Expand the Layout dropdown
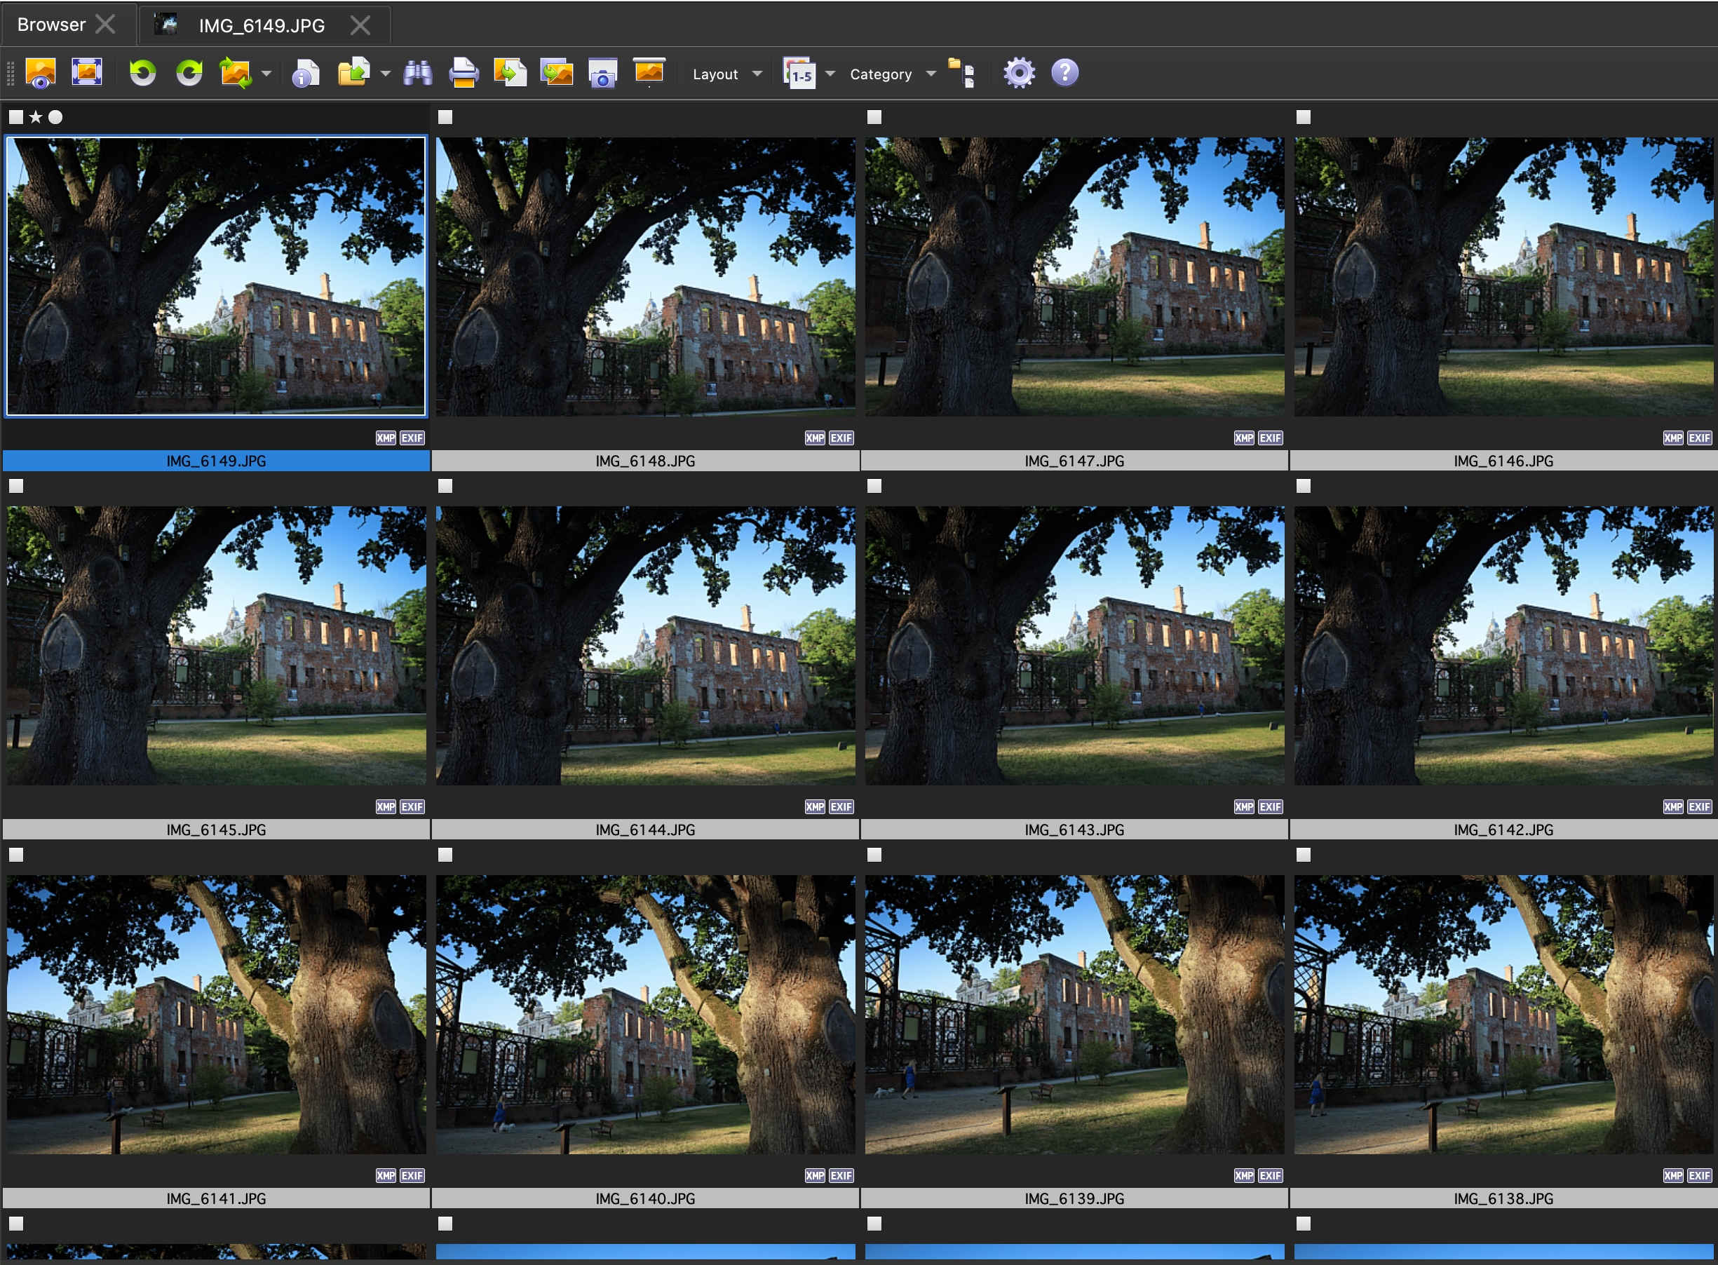Screen dimensions: 1718x1265 (757, 74)
